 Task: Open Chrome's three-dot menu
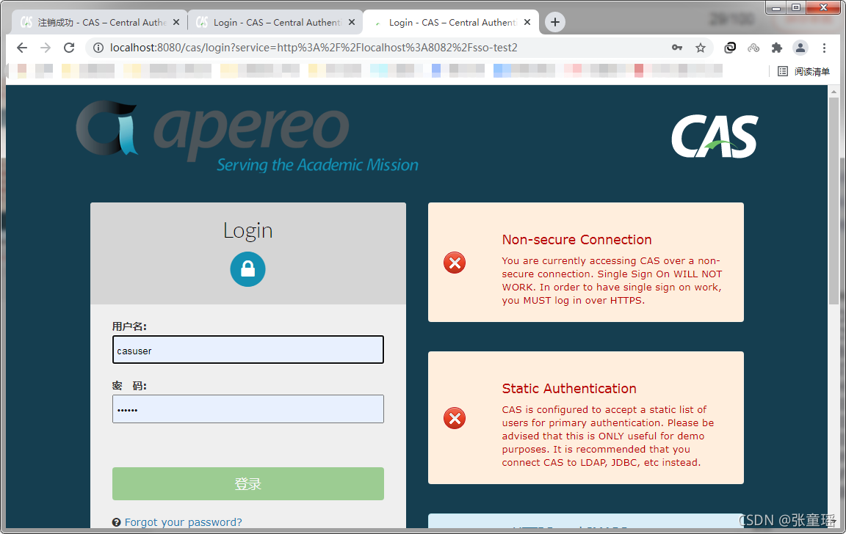(825, 48)
